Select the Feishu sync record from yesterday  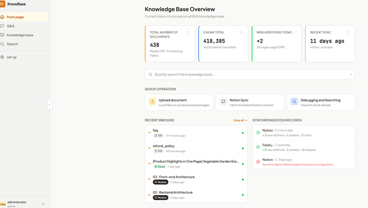tap(304, 147)
